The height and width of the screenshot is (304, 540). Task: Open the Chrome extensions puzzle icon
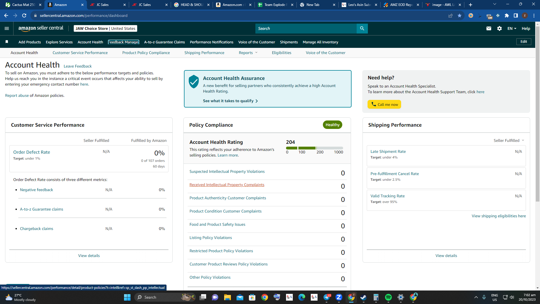click(507, 15)
